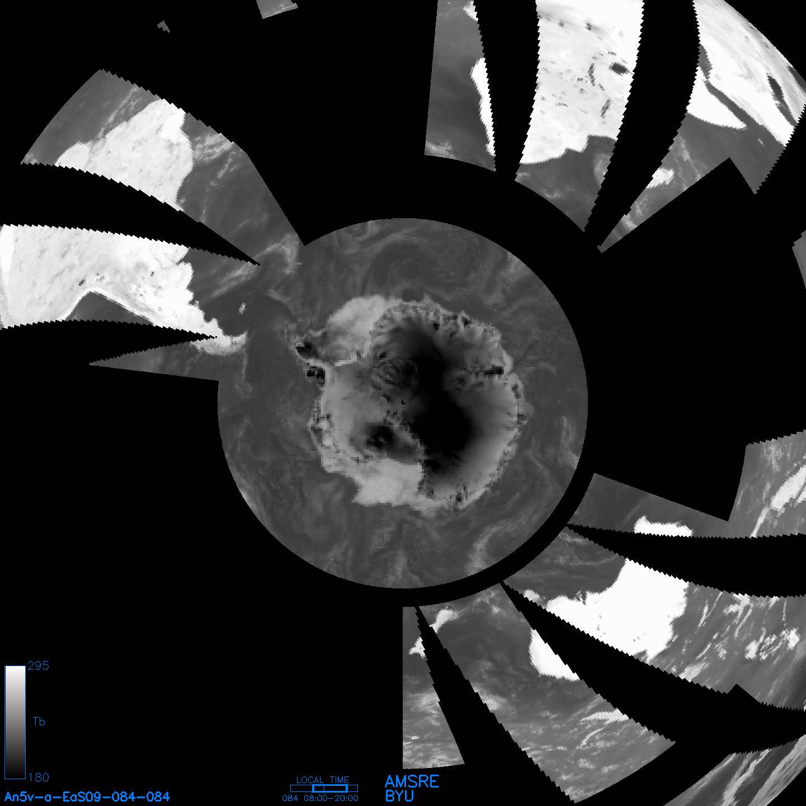Click the "LOCAL TIME" label
This screenshot has height=806, width=806.
pos(323,780)
